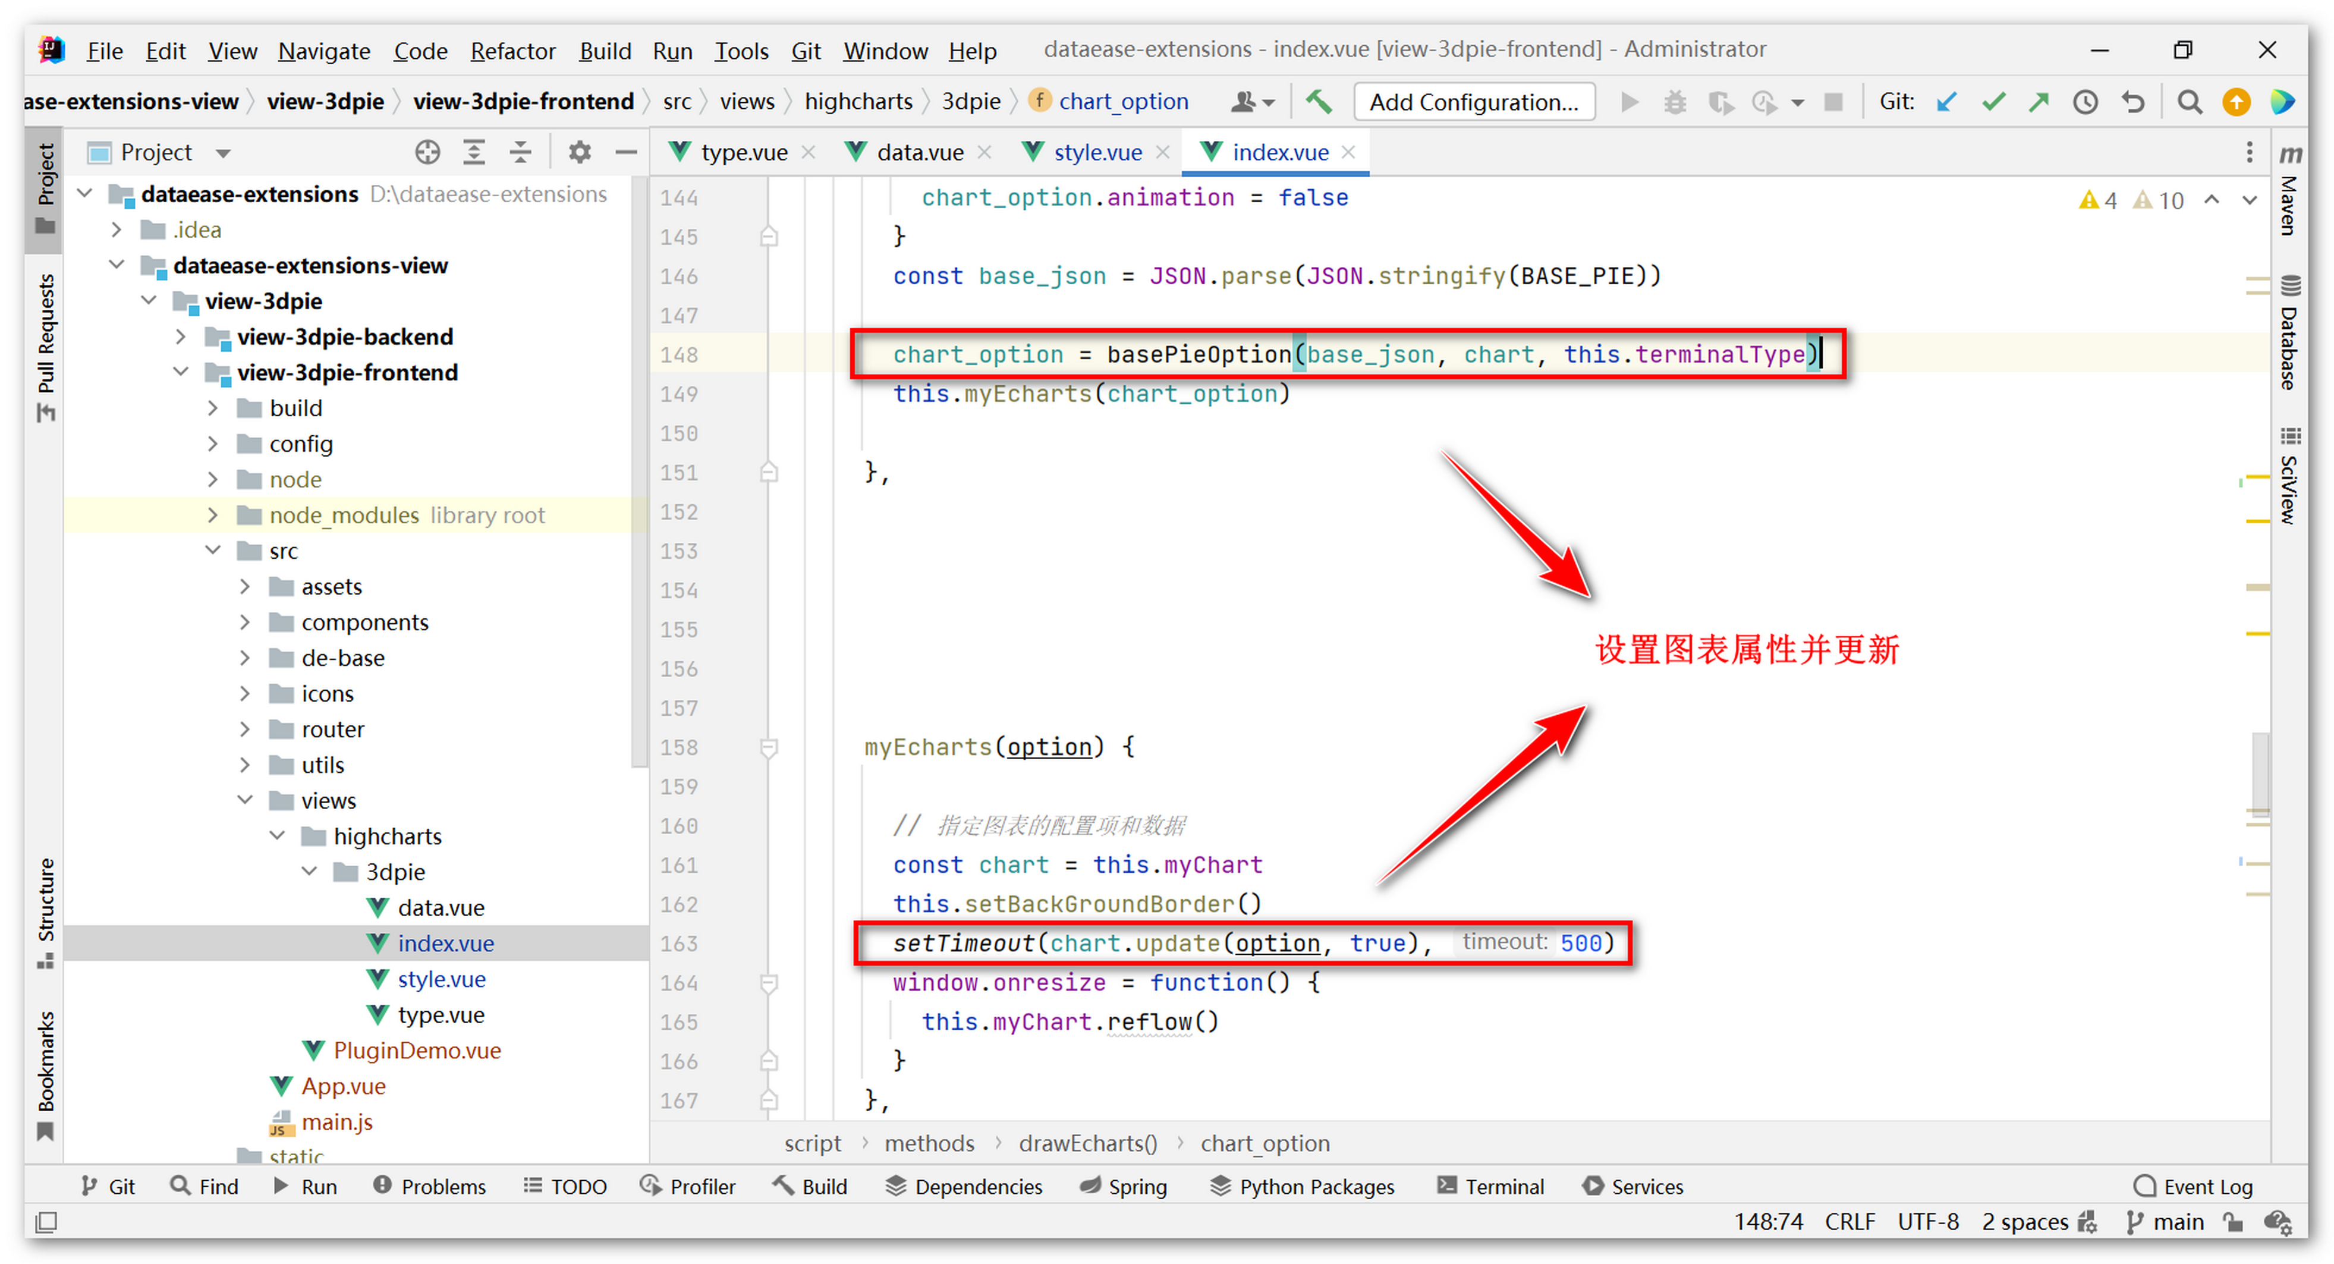
Task: Expand the node_modules folder
Action: 212,515
